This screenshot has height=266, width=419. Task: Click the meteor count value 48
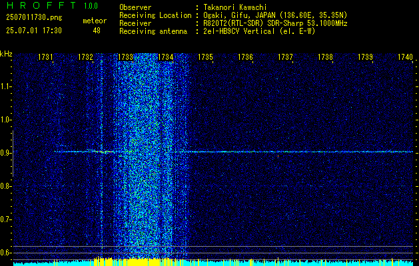[x=97, y=31]
